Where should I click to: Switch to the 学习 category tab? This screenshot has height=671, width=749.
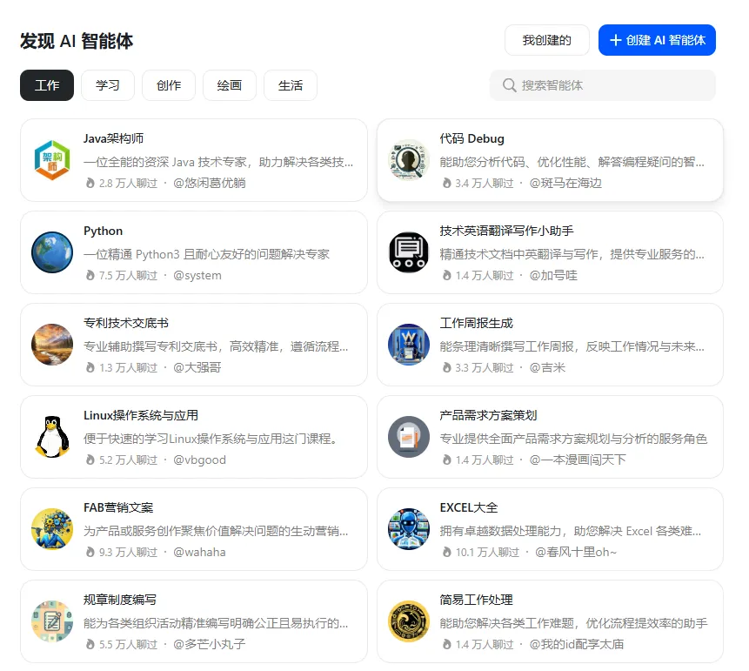pos(108,85)
